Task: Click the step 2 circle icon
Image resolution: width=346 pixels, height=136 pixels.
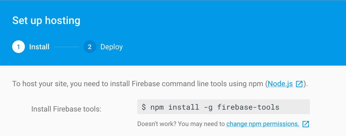Action: pos(90,47)
